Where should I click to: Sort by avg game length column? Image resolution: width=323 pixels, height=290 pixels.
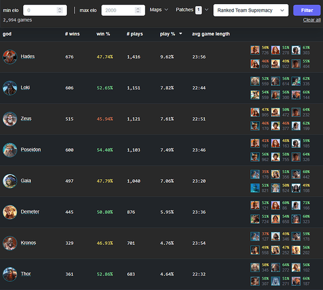pos(211,34)
